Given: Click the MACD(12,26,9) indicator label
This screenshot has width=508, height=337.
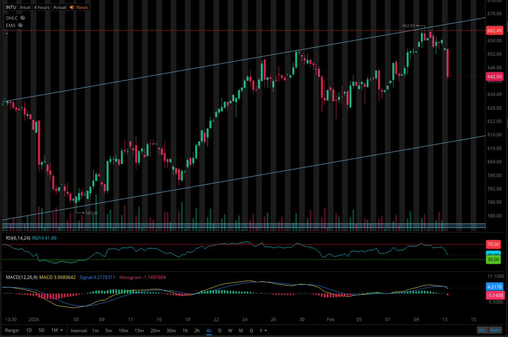Looking at the screenshot, I should tap(22, 277).
